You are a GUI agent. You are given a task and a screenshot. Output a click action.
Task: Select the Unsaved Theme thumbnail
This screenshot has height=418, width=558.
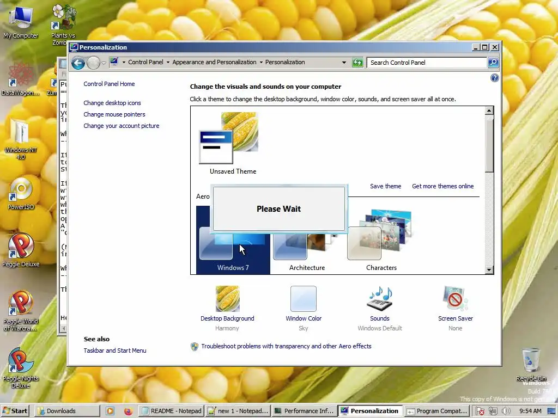click(229, 138)
